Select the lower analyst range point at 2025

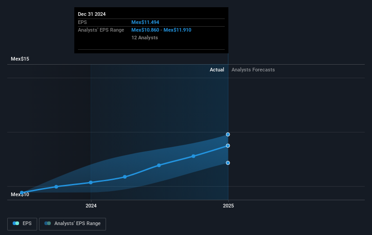pyautogui.click(x=228, y=163)
